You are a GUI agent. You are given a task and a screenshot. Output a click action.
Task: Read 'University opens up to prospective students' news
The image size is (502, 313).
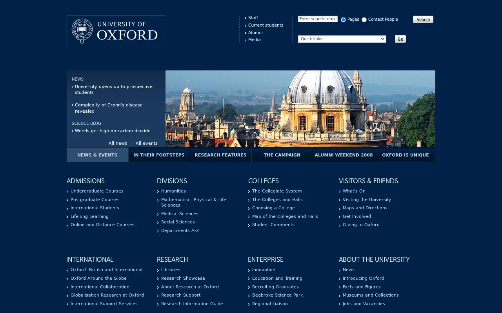[x=114, y=90]
